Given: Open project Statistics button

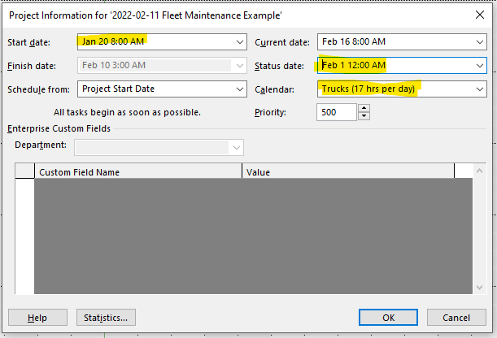Looking at the screenshot, I should (x=106, y=318).
